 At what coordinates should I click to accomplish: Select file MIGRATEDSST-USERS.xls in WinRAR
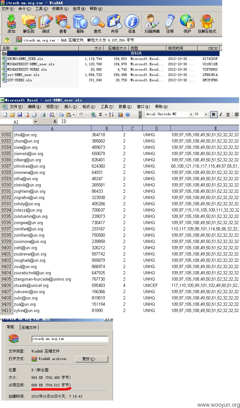pyautogui.click(x=24, y=69)
